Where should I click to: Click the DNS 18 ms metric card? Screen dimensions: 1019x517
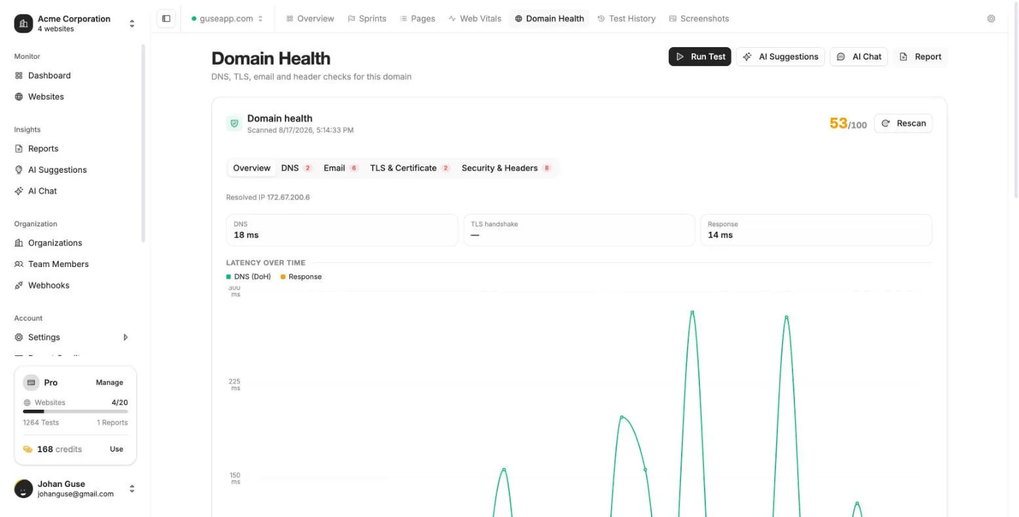(x=342, y=230)
